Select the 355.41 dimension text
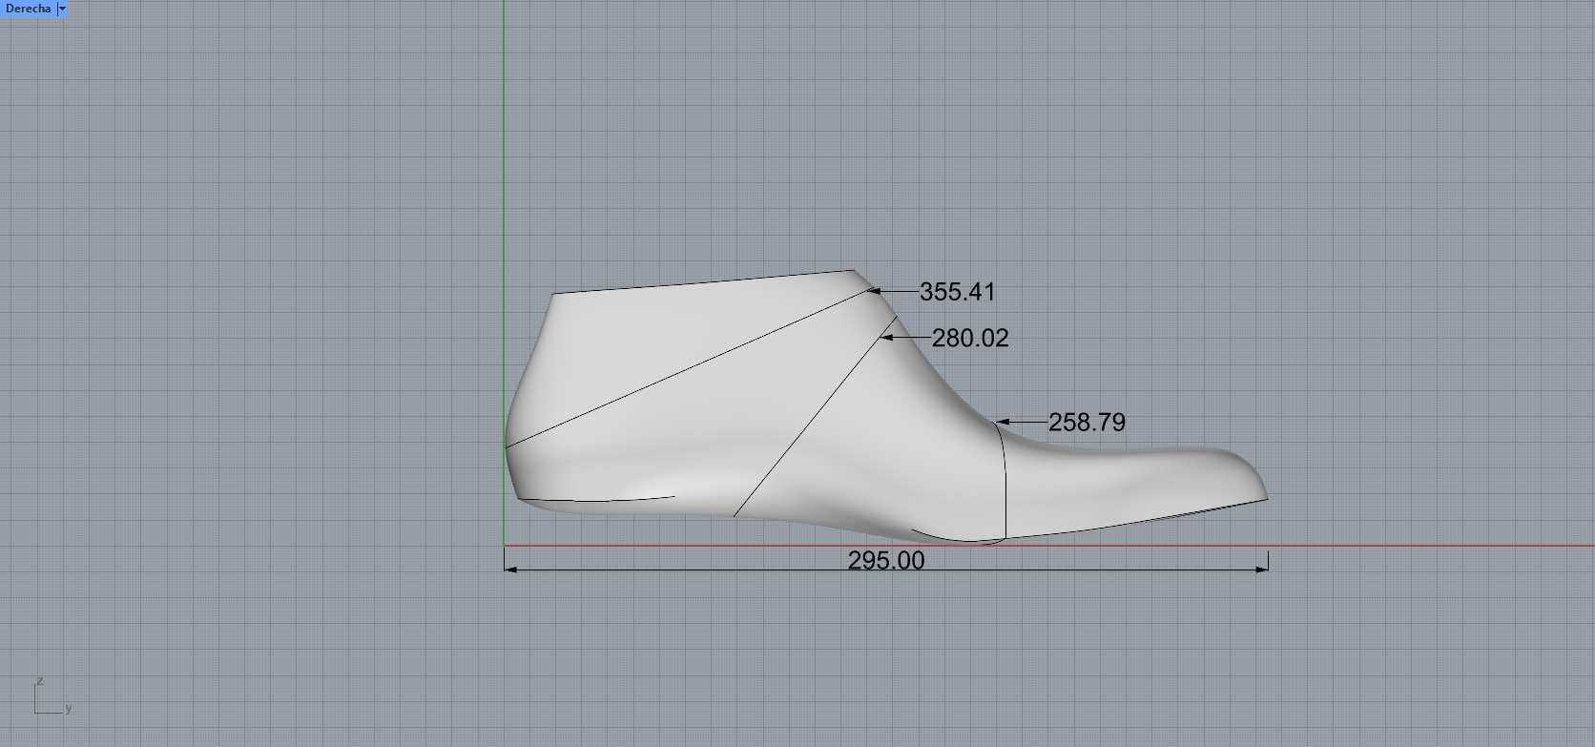Image resolution: width=1595 pixels, height=747 pixels. (x=957, y=292)
